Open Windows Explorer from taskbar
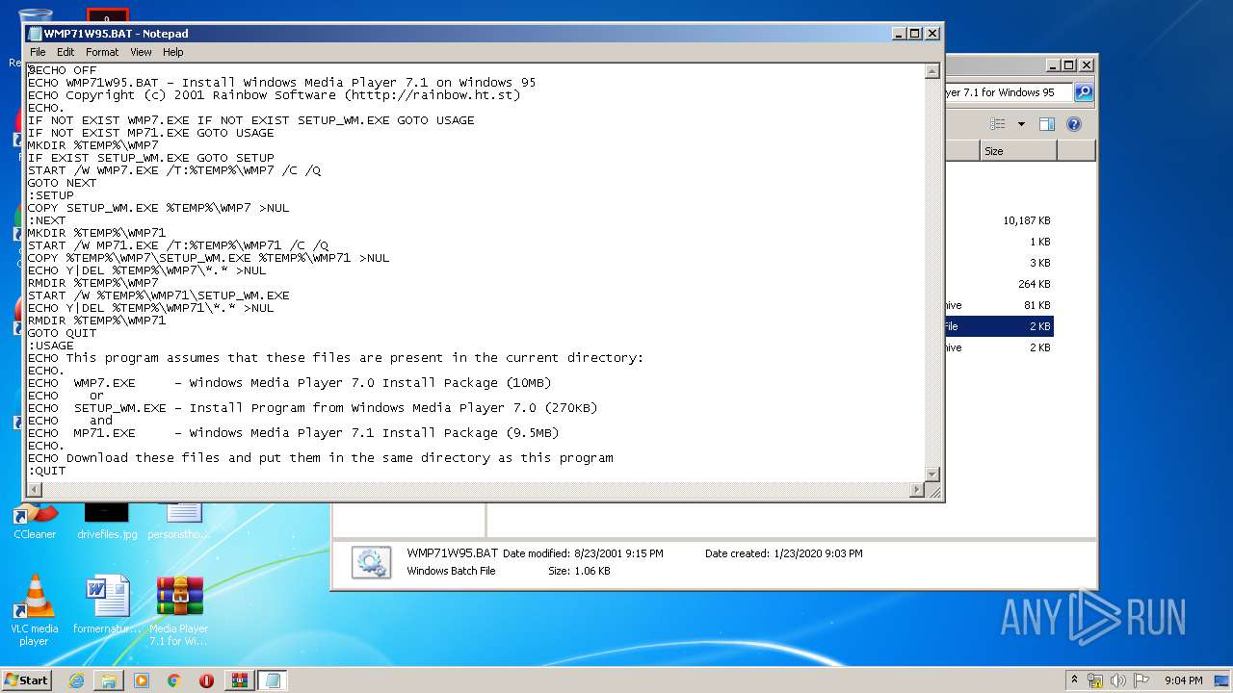Screen dimensions: 1233x693 coord(109,680)
